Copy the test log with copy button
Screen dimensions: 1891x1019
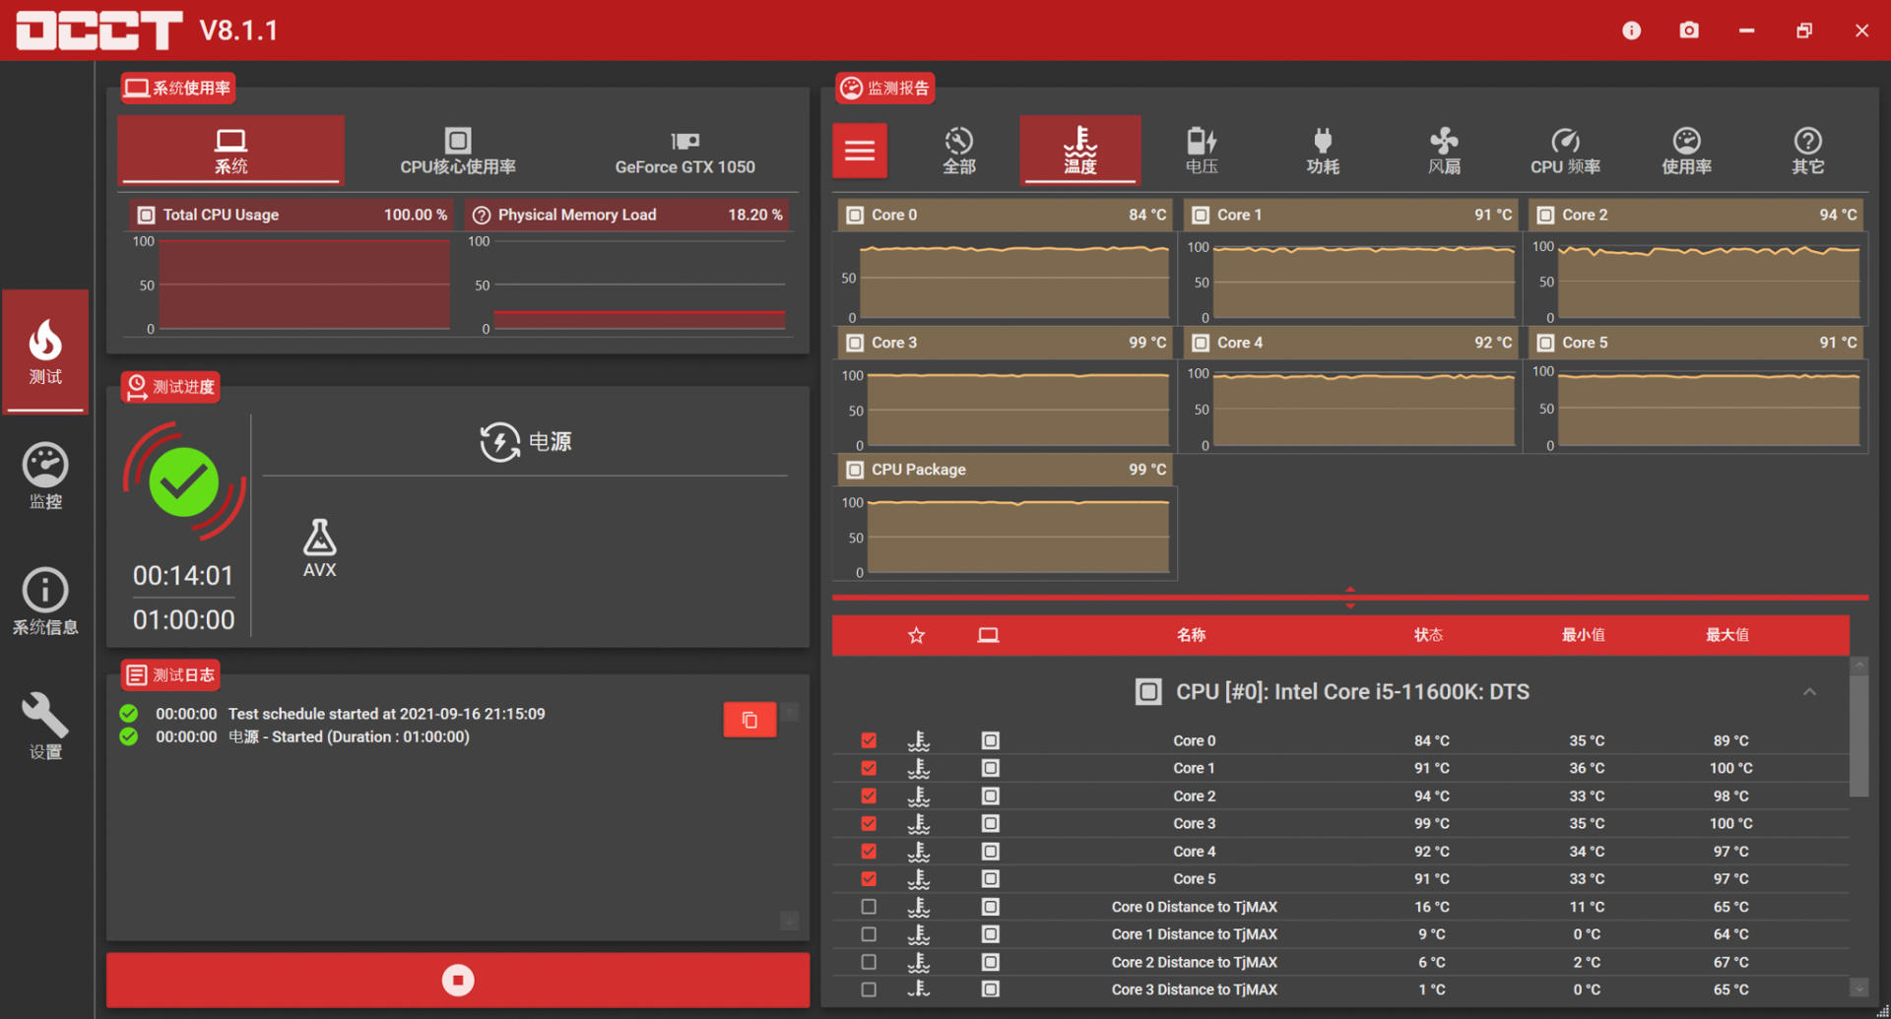(750, 720)
